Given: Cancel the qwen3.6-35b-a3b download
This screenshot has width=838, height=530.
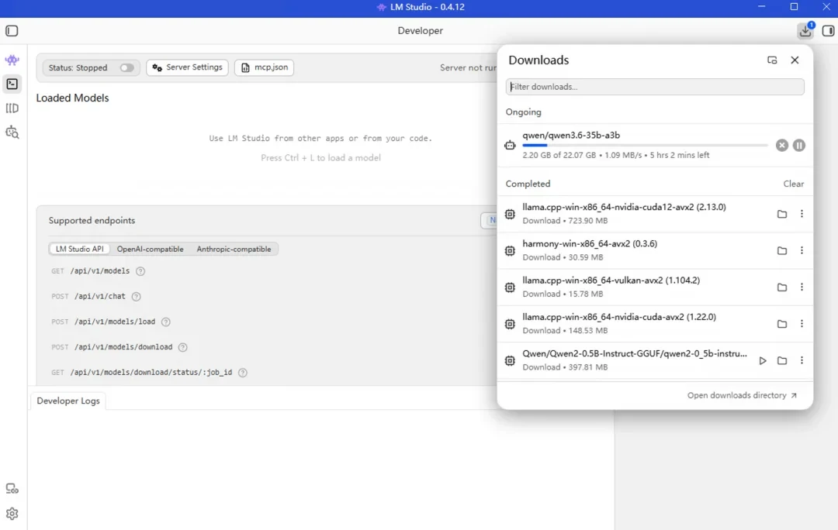Looking at the screenshot, I should pyautogui.click(x=782, y=145).
